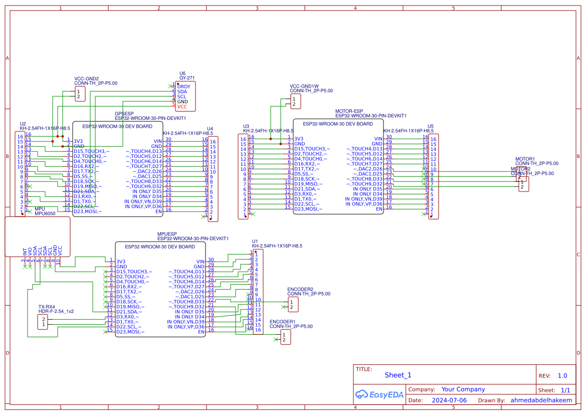
Task: Click the Sheet_1 title text
Action: (398, 375)
